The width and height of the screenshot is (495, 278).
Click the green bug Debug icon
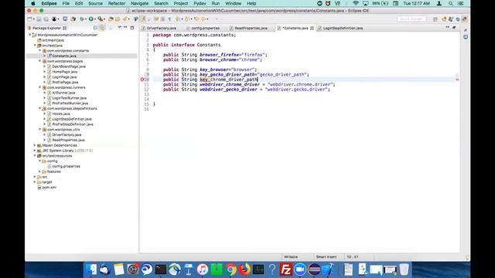(82, 19)
